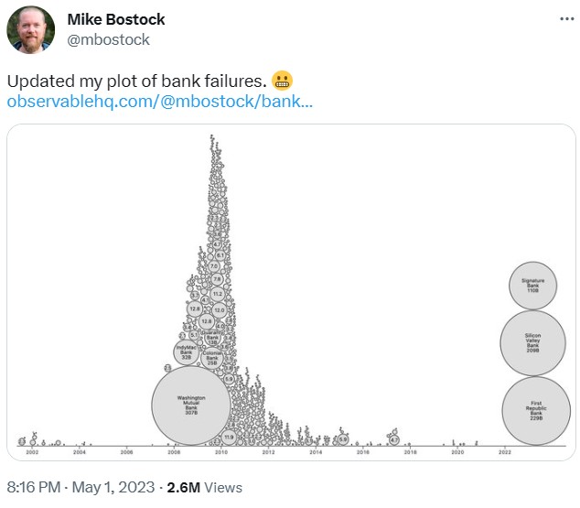Click the Signature Bank 110B circle

point(533,286)
